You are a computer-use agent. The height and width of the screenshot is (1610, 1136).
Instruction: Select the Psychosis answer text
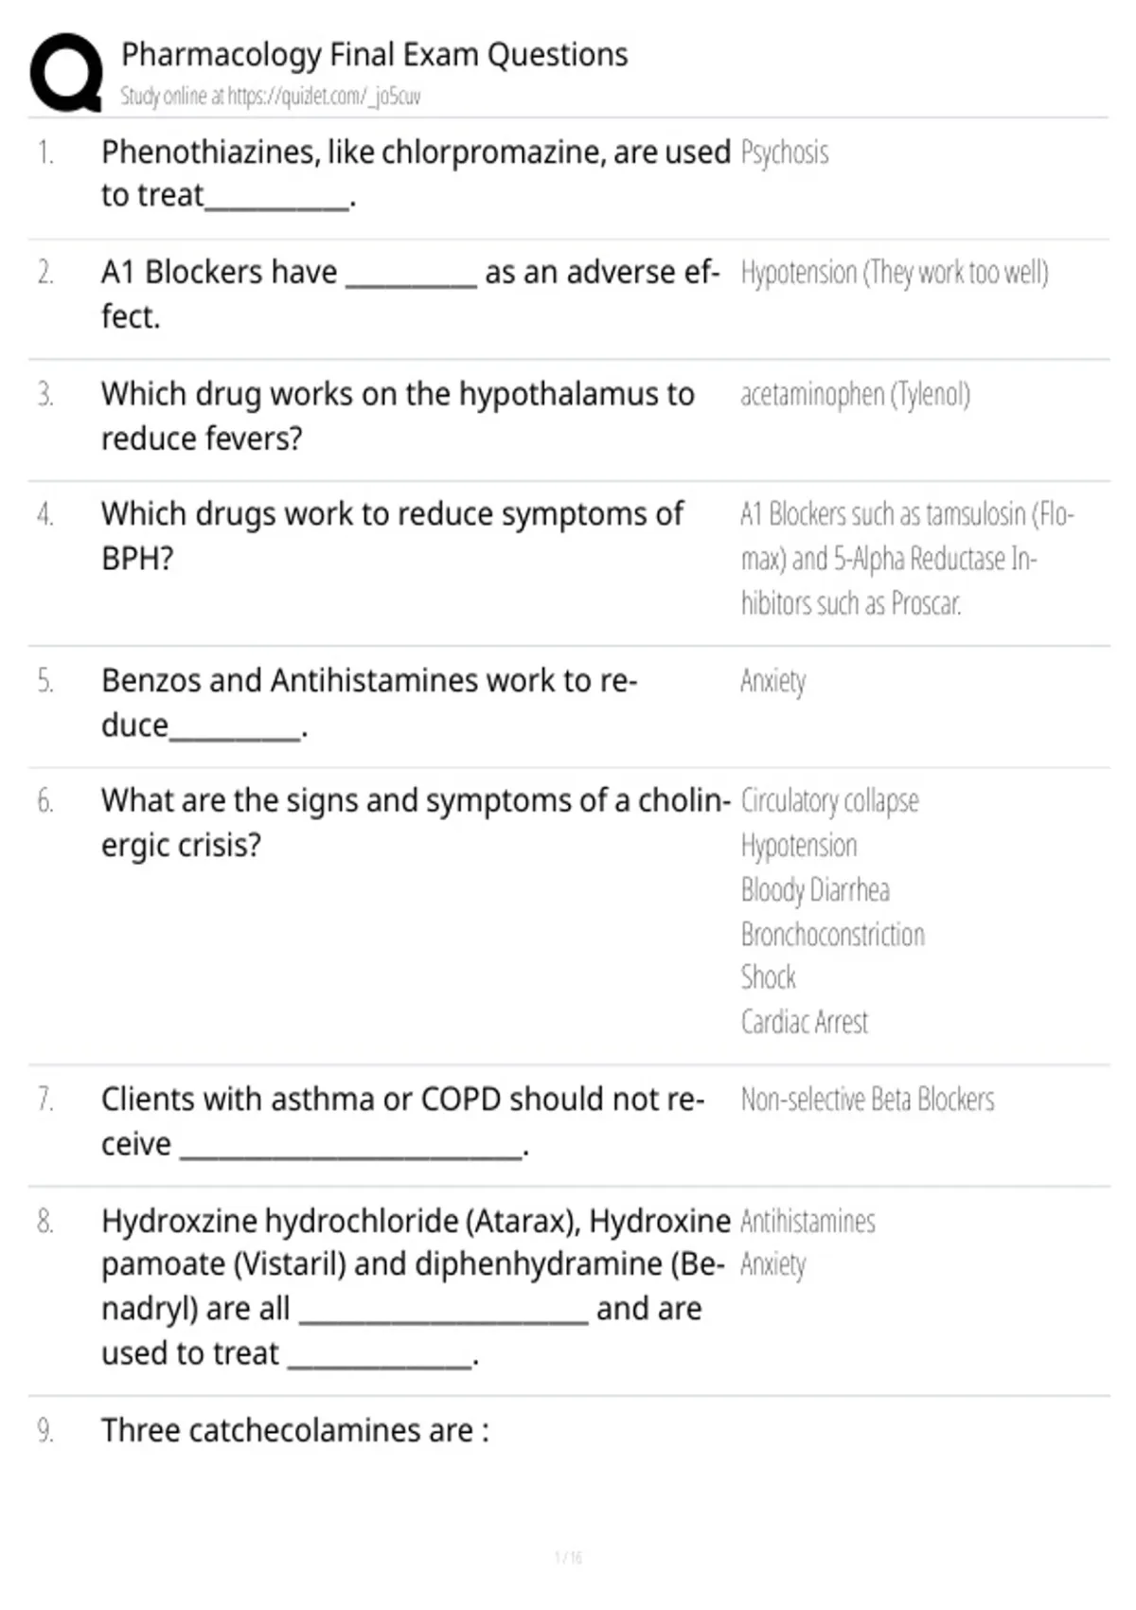click(x=784, y=152)
